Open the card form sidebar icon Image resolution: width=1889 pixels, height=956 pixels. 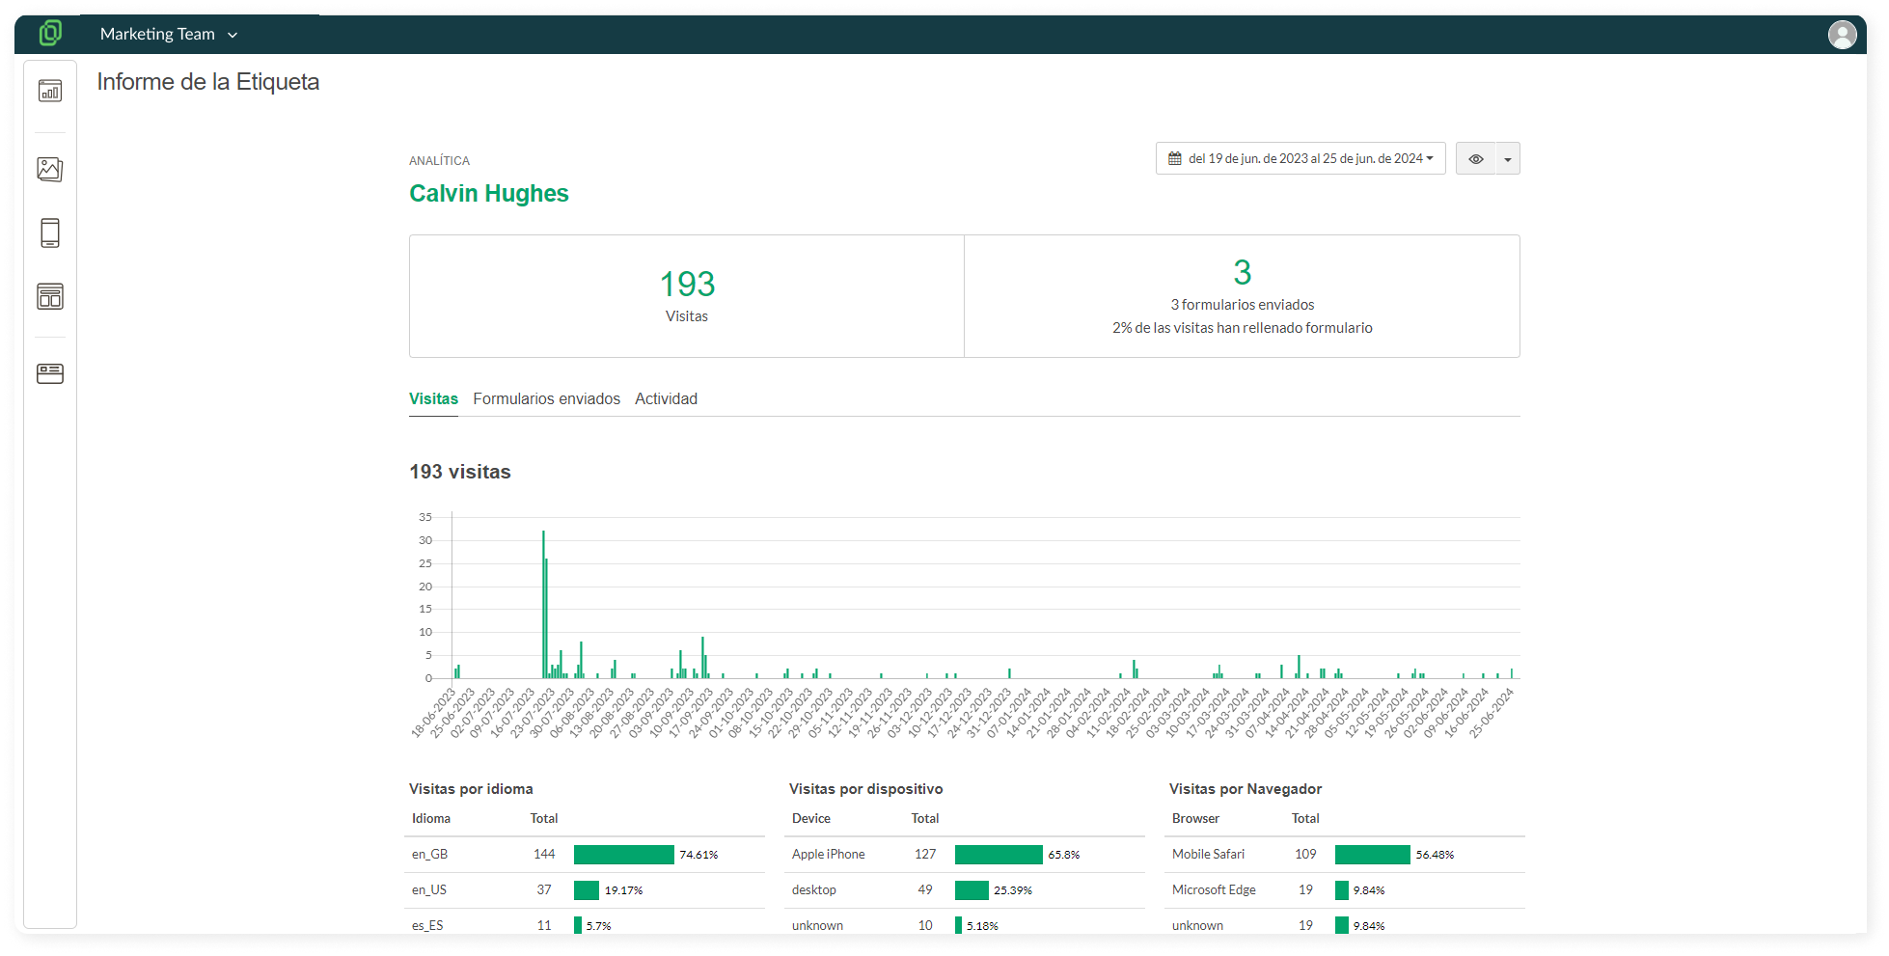(50, 373)
